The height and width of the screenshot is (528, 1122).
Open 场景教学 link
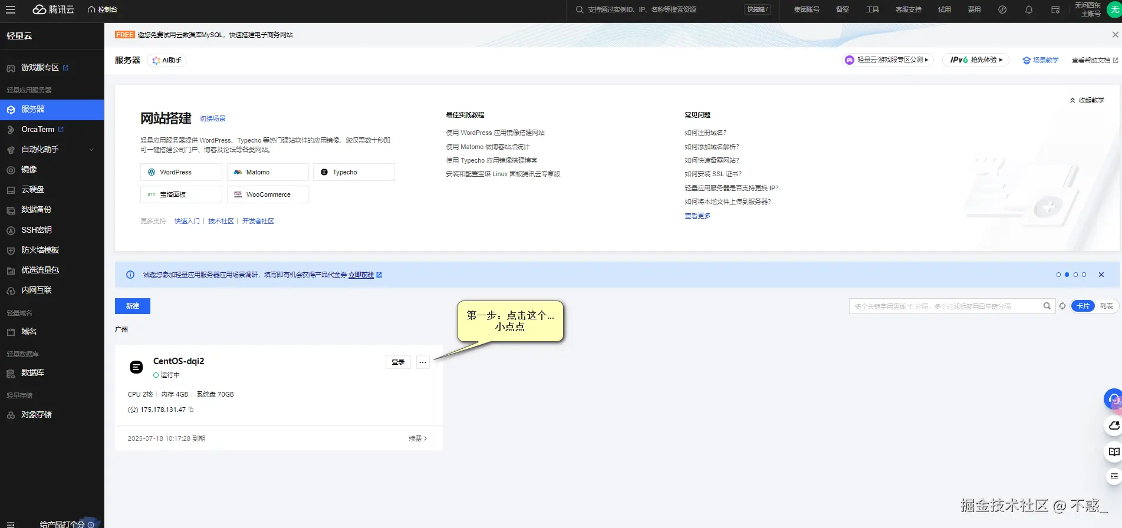coord(1041,60)
